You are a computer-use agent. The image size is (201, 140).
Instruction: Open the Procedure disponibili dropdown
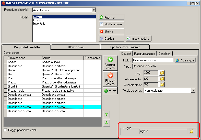94,10
